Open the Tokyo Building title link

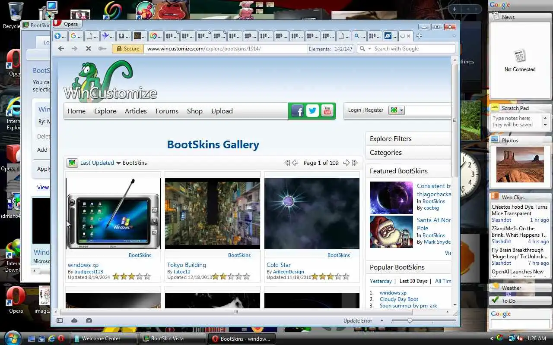tap(187, 265)
